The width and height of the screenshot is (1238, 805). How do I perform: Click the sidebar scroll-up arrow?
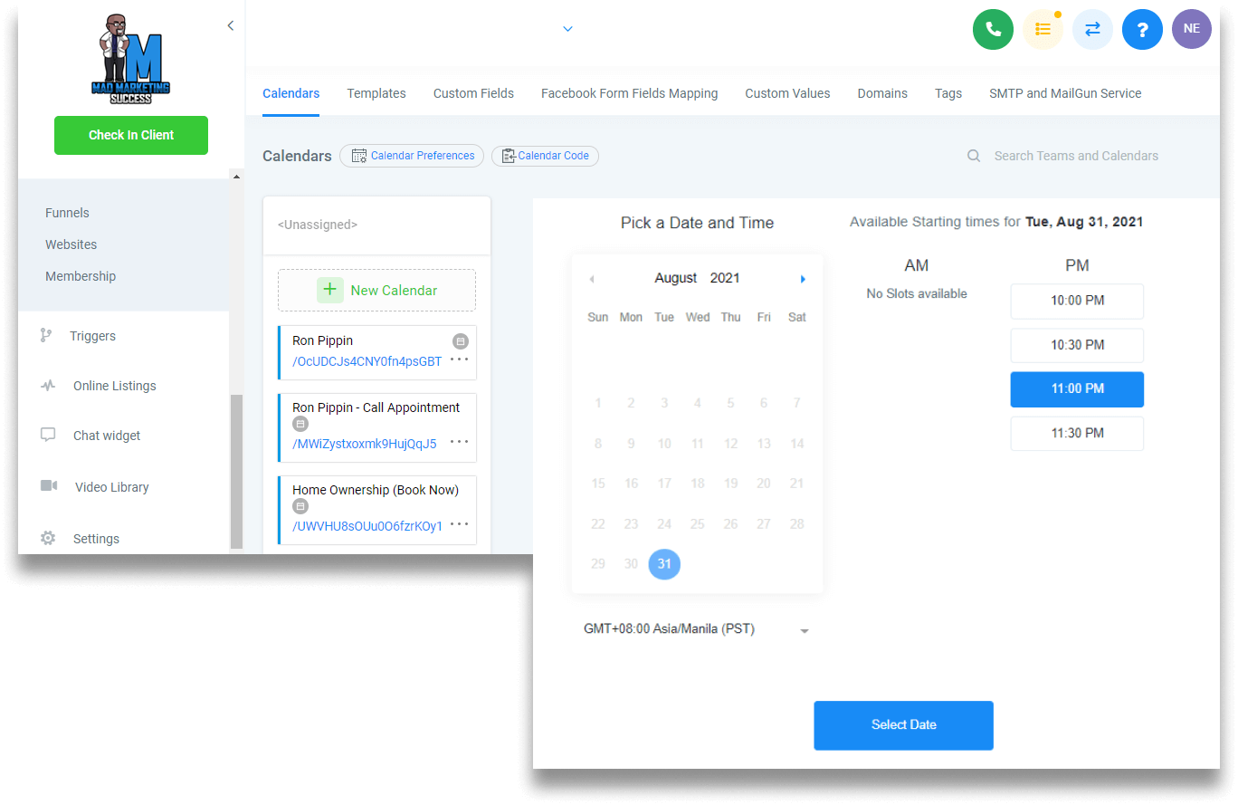[x=236, y=176]
